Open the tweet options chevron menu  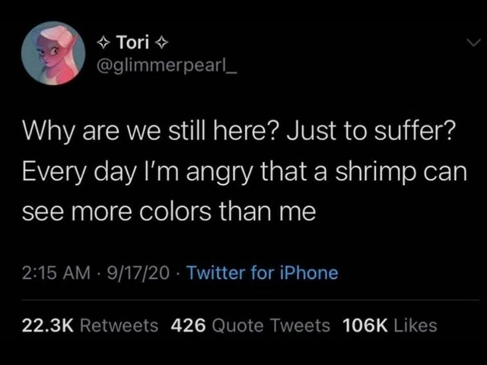pos(473,43)
